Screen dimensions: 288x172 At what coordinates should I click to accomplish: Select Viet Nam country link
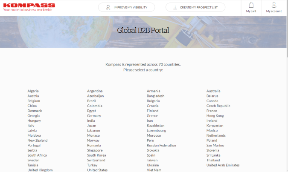[154, 170]
